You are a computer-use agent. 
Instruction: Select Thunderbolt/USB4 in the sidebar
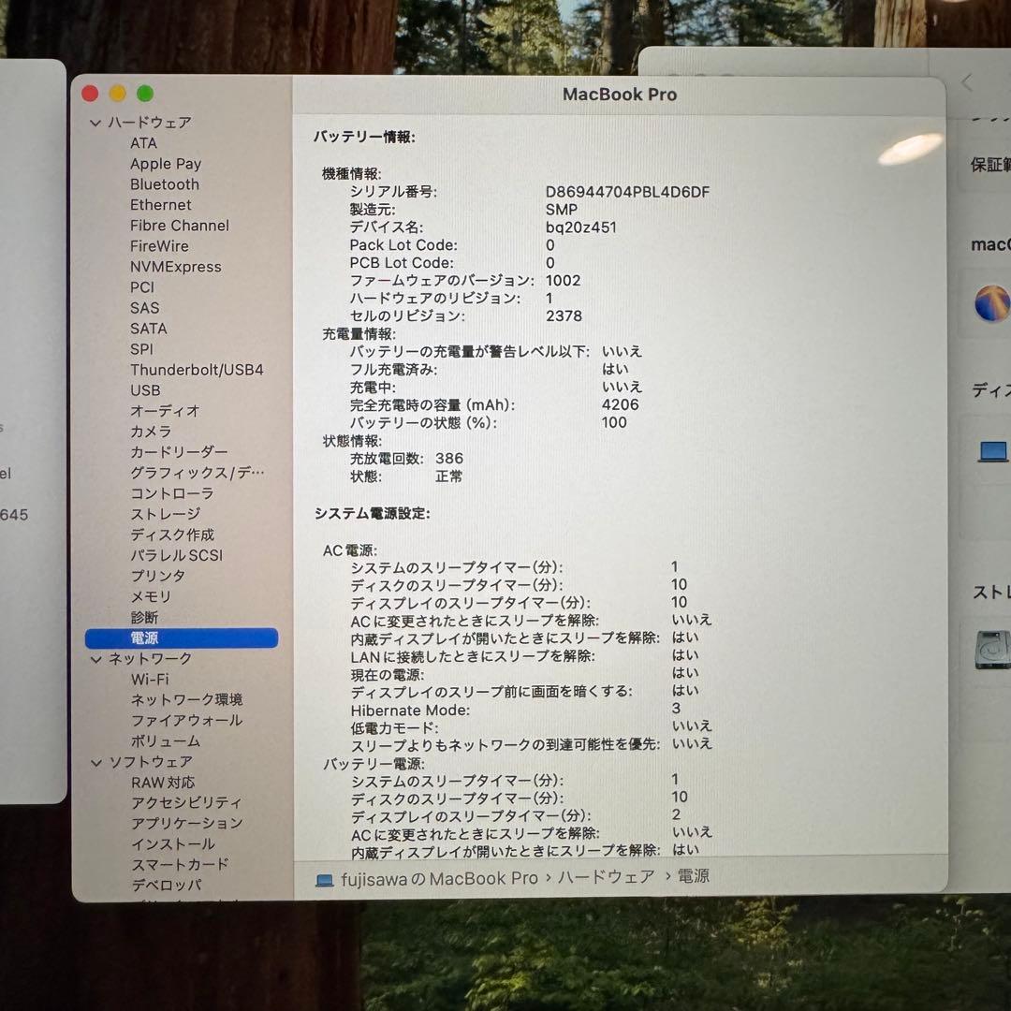[198, 369]
